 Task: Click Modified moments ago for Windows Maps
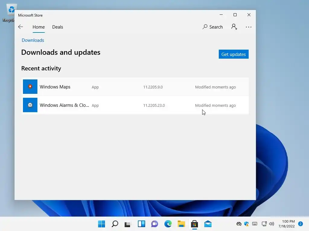coord(215,87)
